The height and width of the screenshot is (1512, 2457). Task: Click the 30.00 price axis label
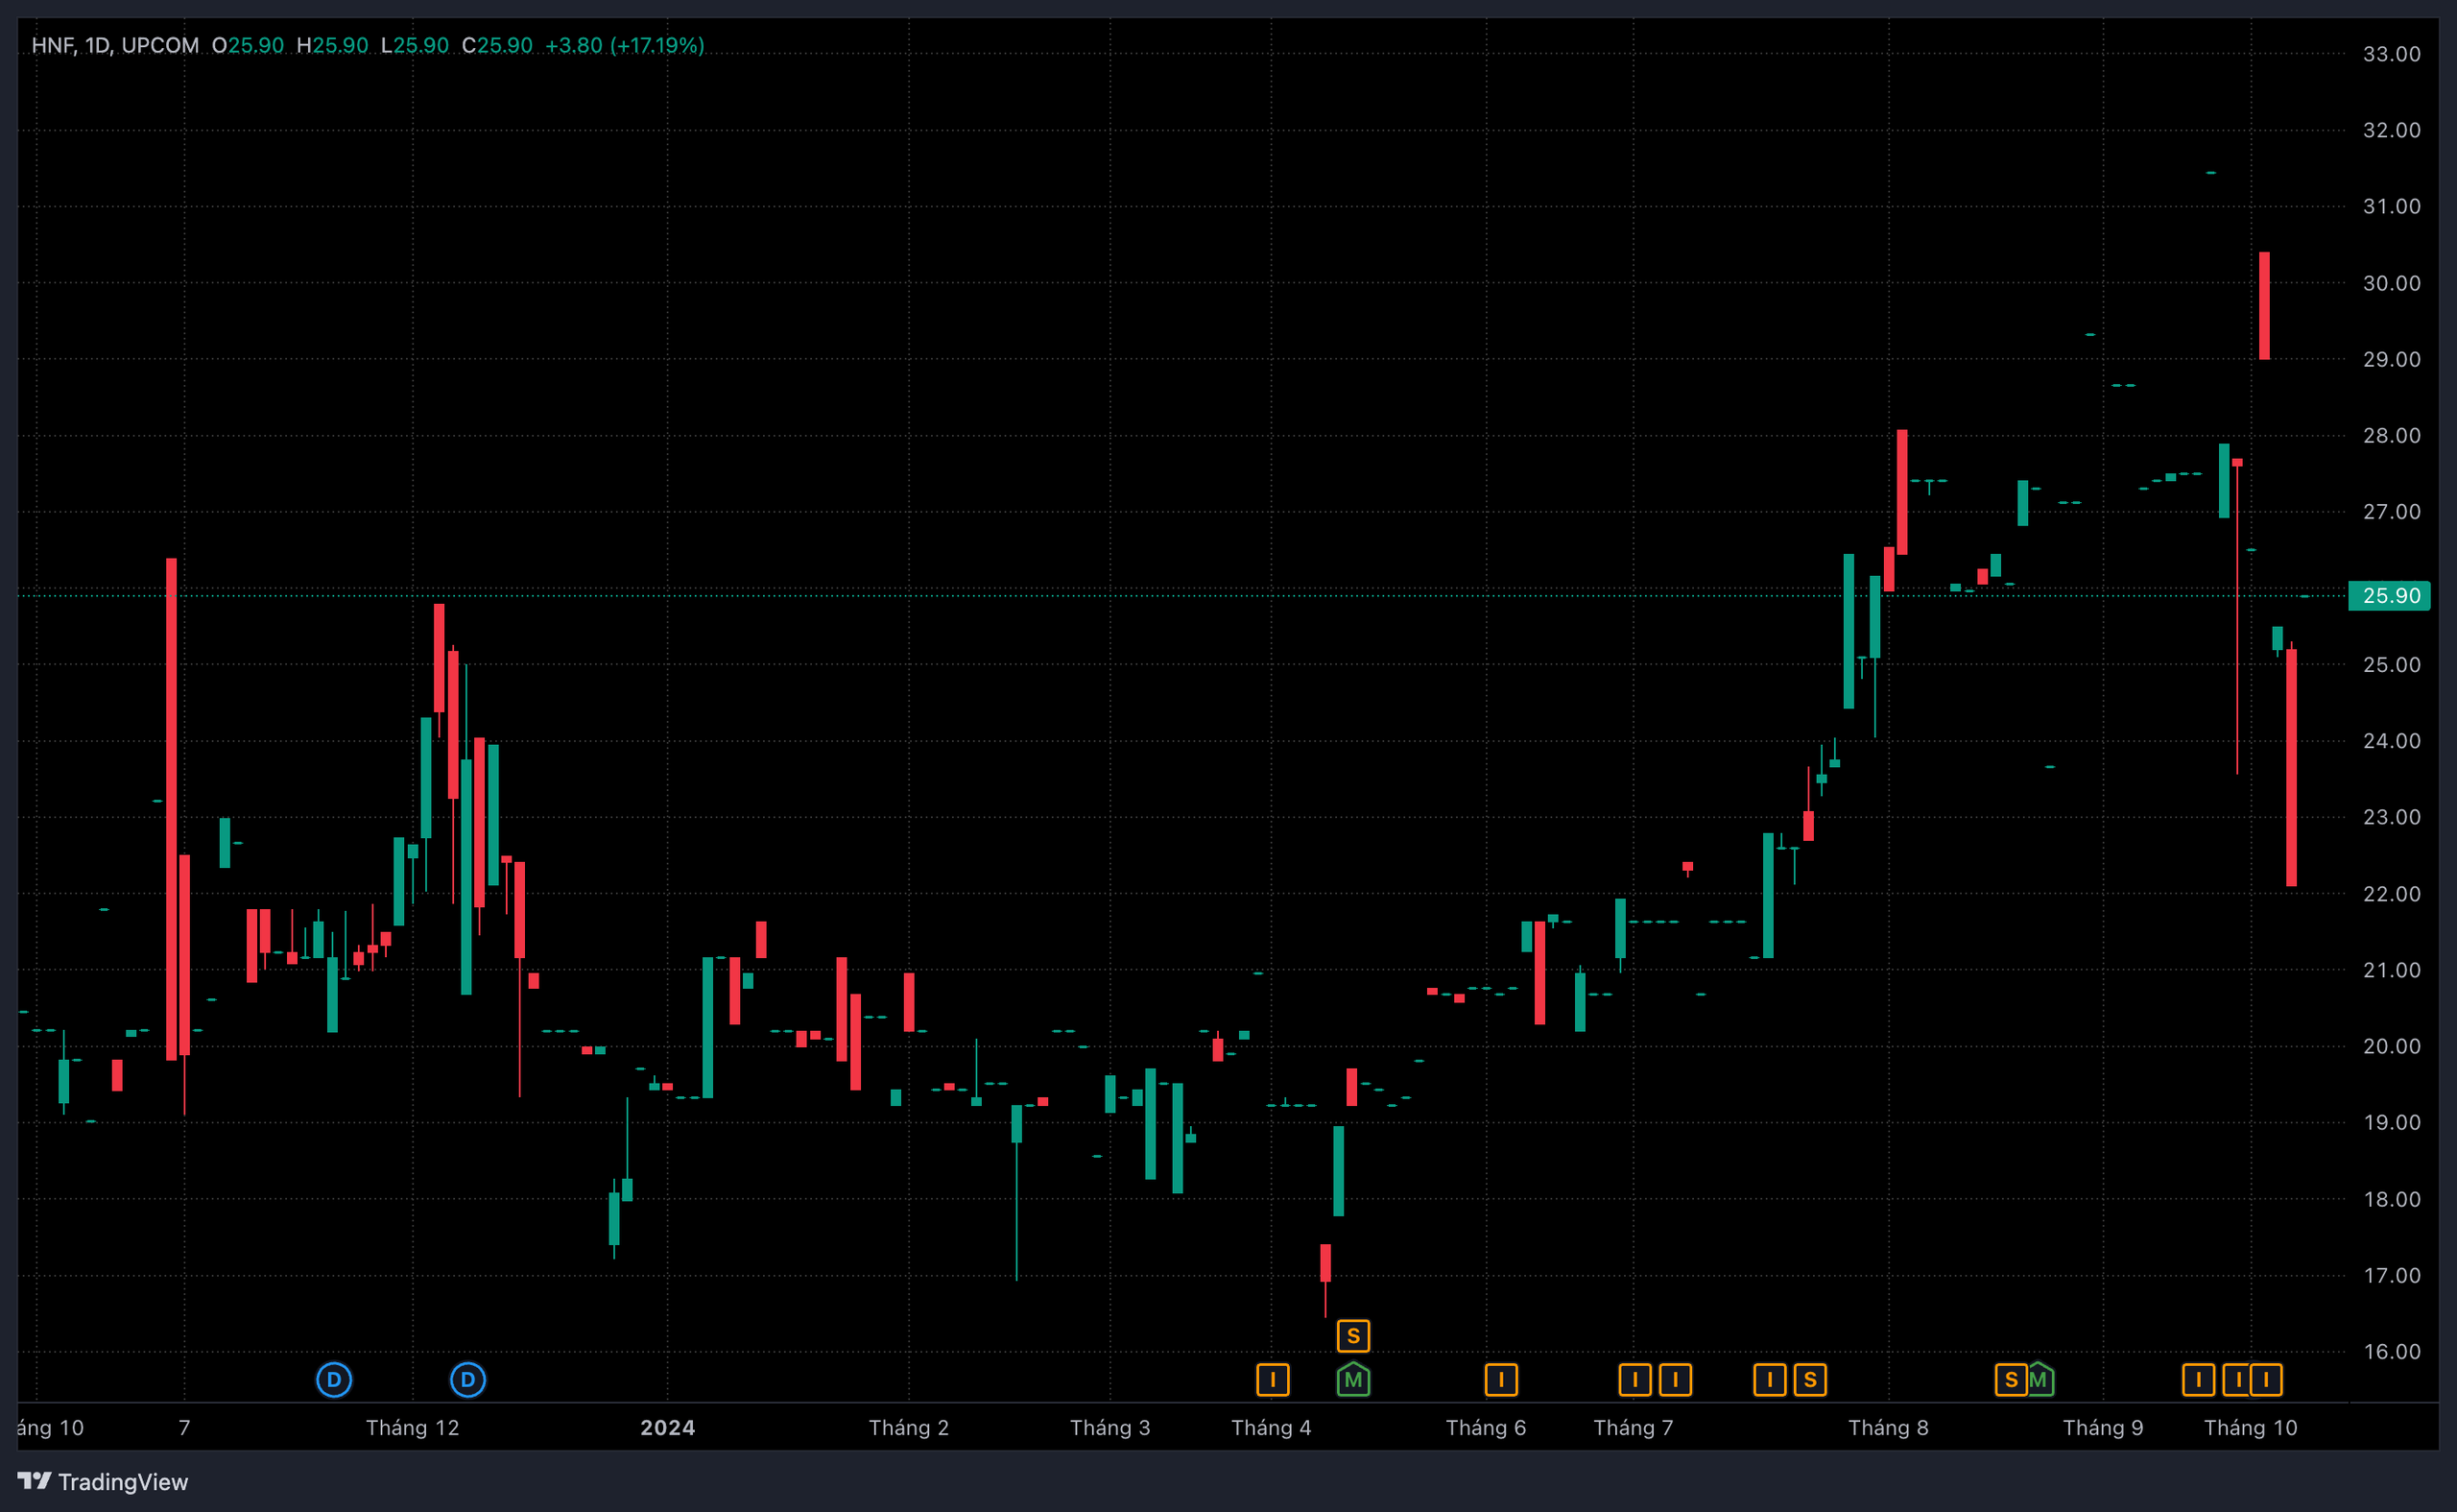tap(2392, 283)
